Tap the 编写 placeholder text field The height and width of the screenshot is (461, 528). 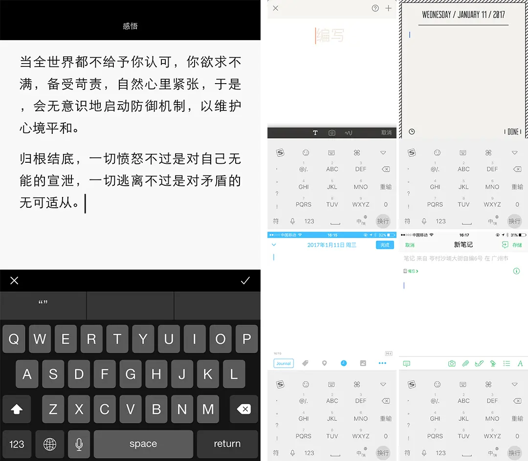coord(330,35)
